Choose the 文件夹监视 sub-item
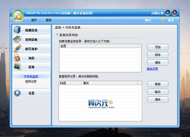The image size is (190, 137). coord(31,76)
